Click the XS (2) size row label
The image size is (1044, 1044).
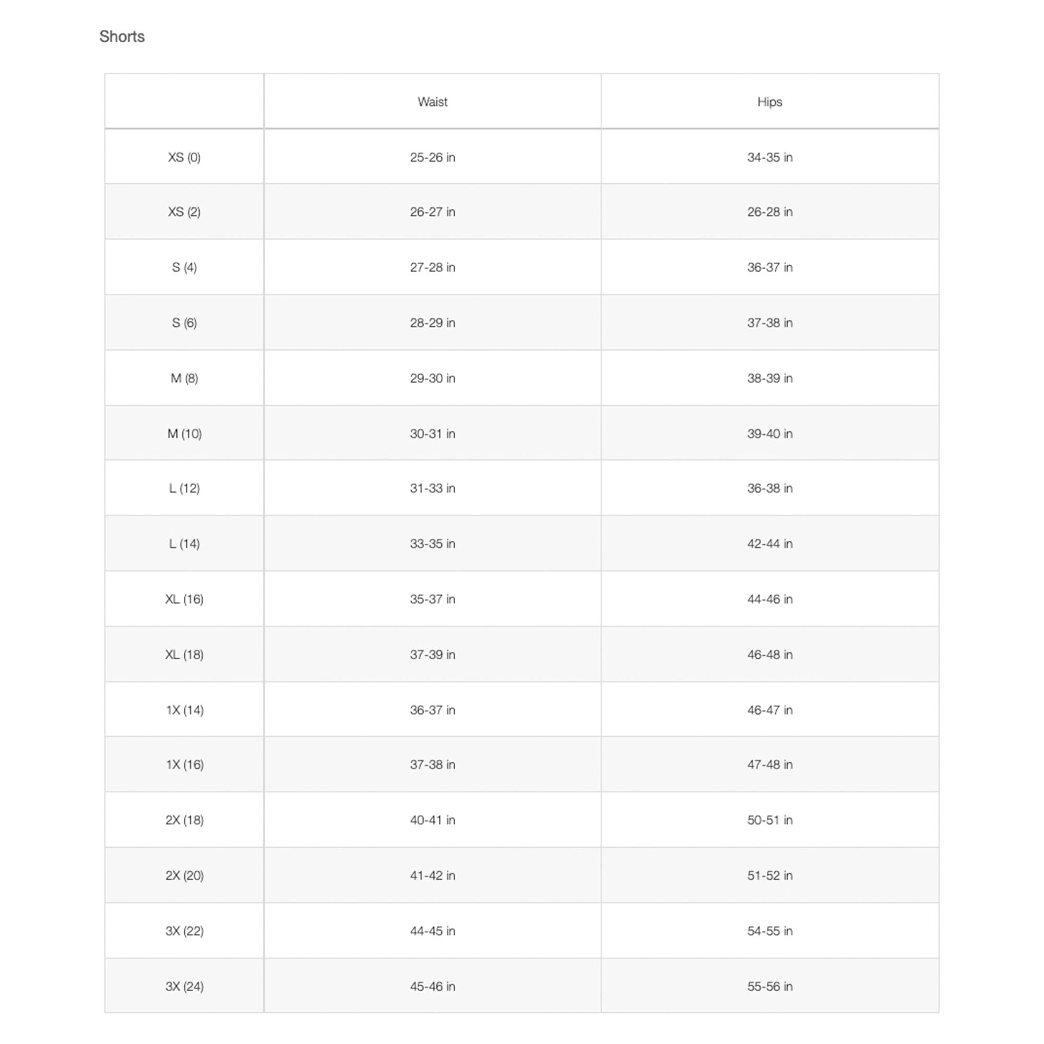click(x=184, y=212)
